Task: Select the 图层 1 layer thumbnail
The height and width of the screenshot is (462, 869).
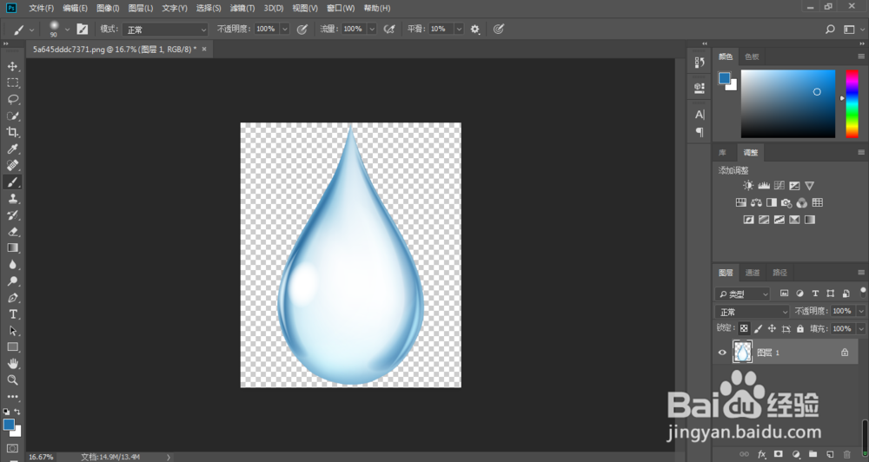Action: [x=742, y=353]
